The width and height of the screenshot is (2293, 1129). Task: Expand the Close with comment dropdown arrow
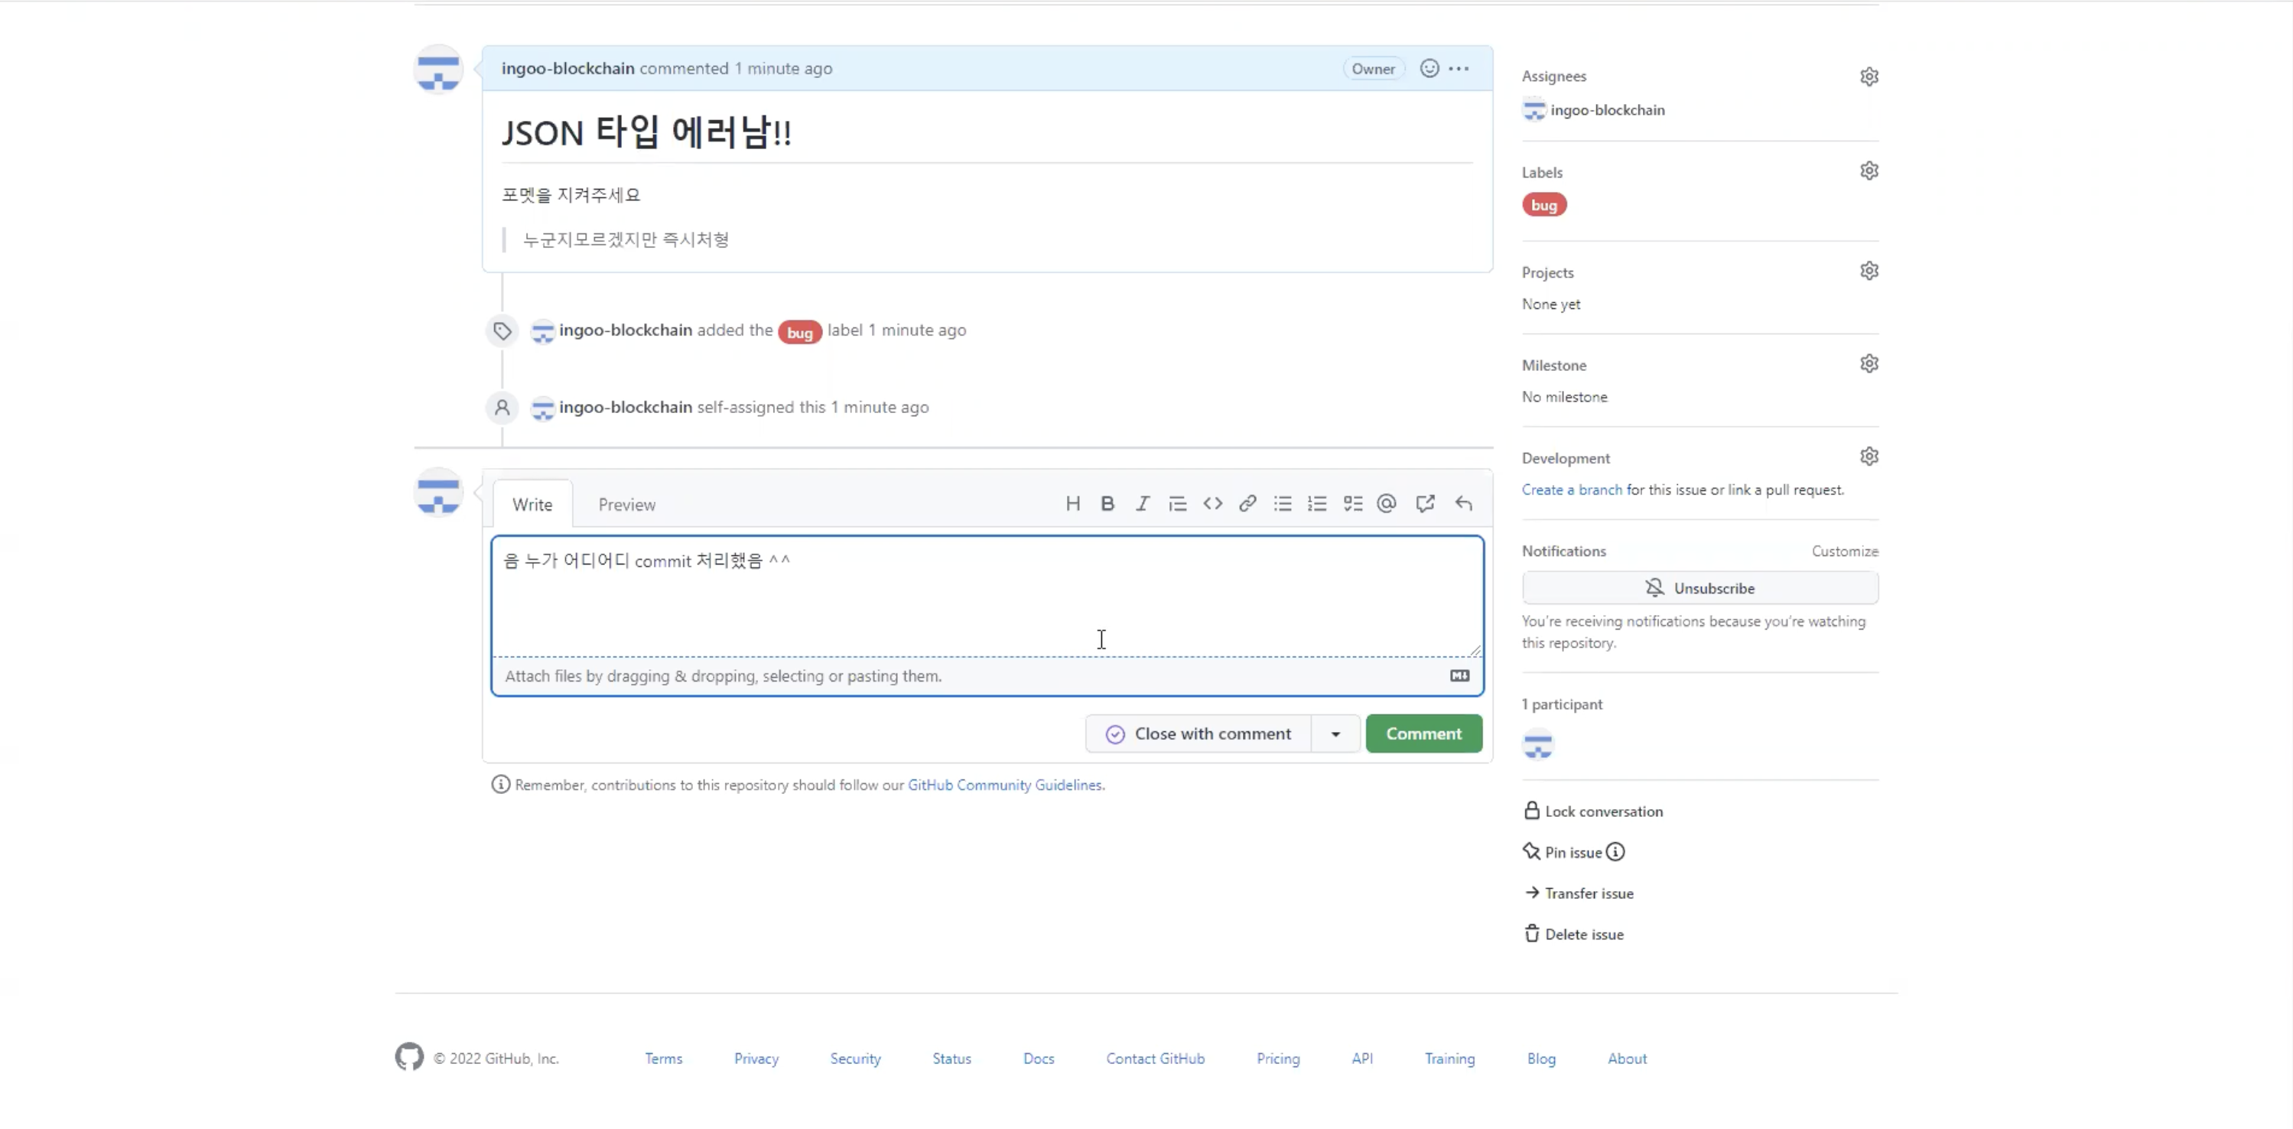click(1335, 734)
